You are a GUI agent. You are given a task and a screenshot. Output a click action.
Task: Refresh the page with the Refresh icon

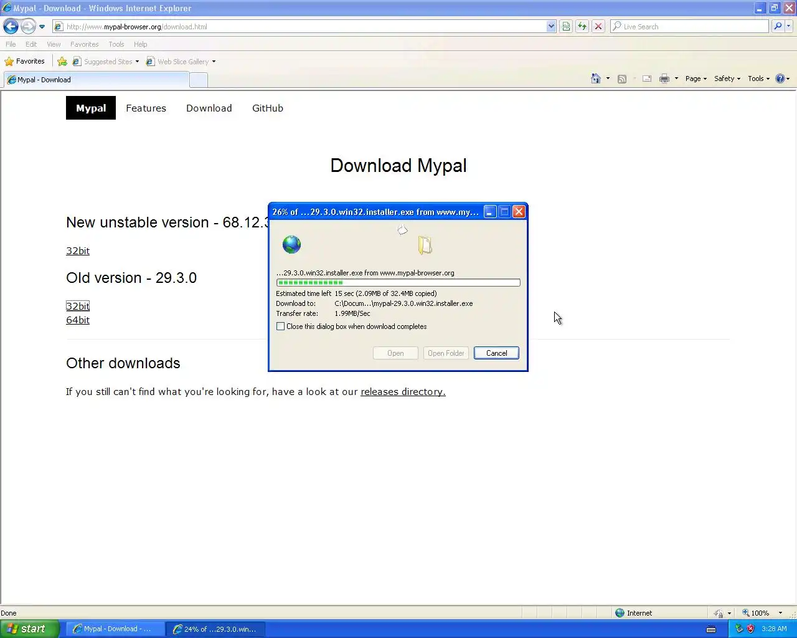coord(582,26)
